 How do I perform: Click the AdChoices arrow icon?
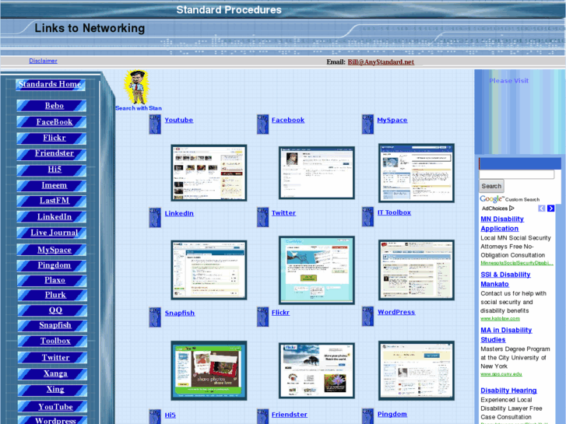point(512,208)
